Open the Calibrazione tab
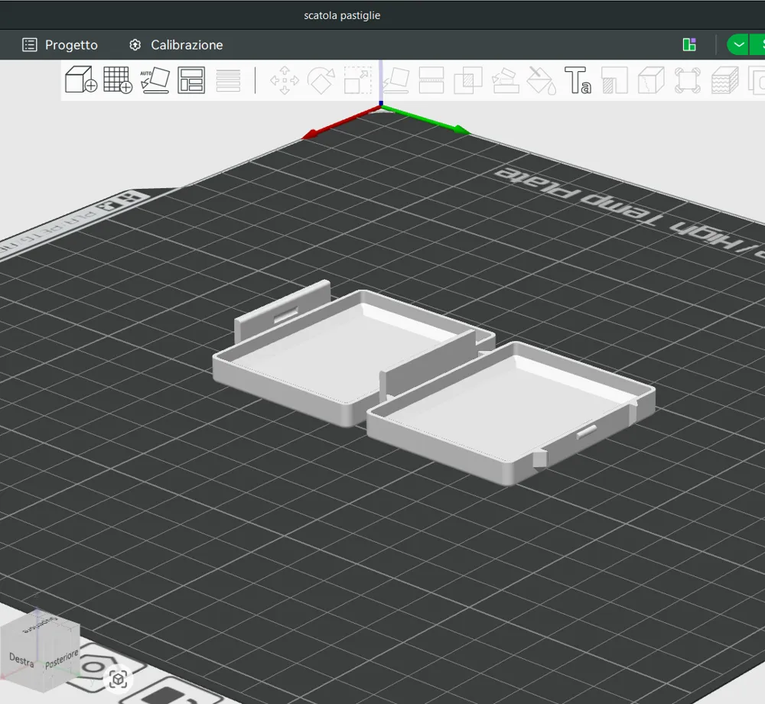Screen dimensions: 765x704 click(176, 45)
